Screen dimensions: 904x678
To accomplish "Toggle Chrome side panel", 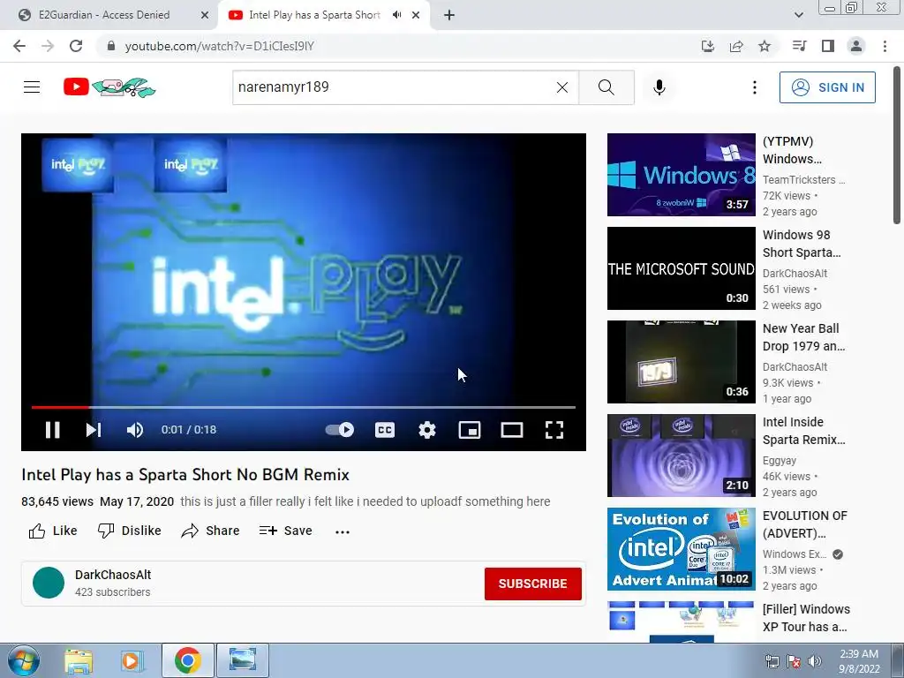I will 828,46.
